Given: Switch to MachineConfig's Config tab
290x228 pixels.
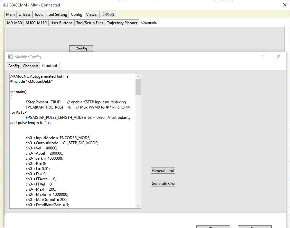Looking at the screenshot, I should [13, 66].
